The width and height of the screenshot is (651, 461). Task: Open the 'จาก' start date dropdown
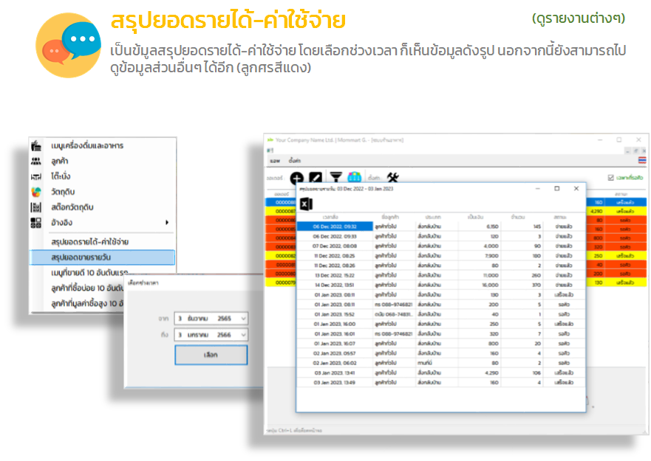point(244,318)
